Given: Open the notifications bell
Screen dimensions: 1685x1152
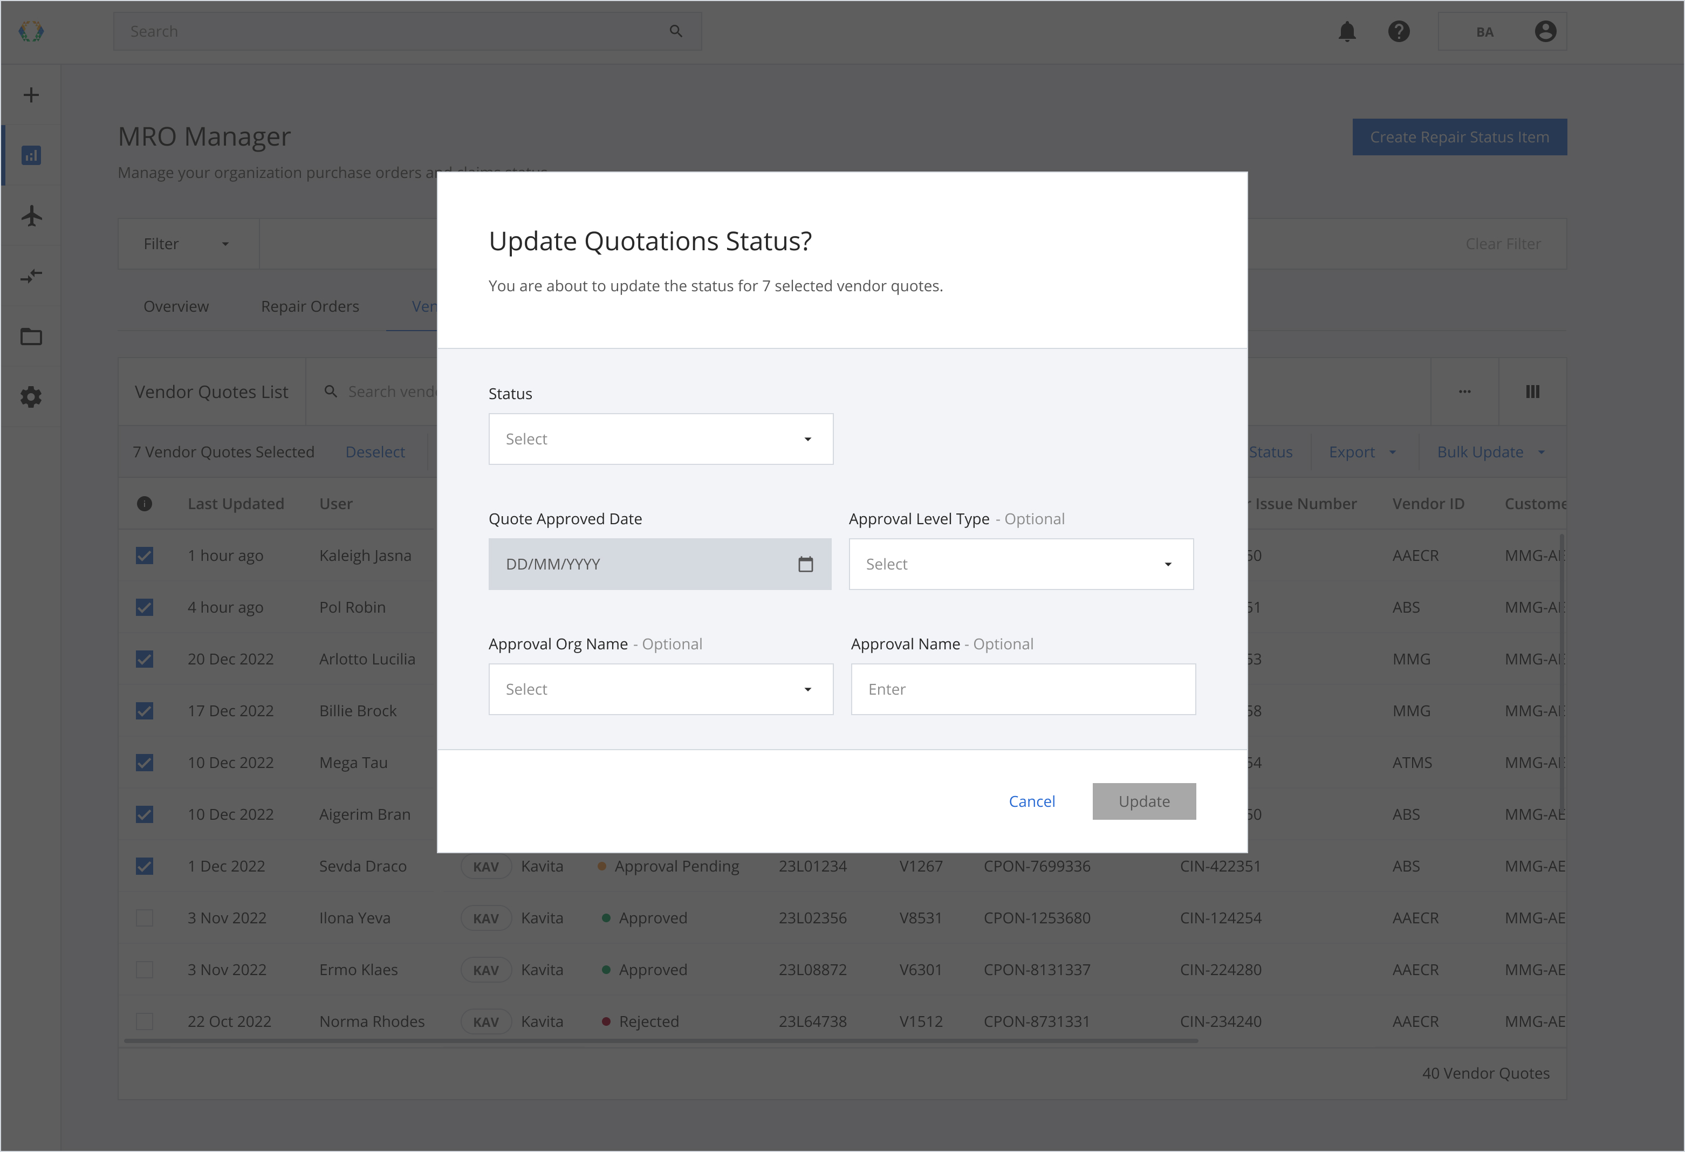Looking at the screenshot, I should pos(1347,31).
